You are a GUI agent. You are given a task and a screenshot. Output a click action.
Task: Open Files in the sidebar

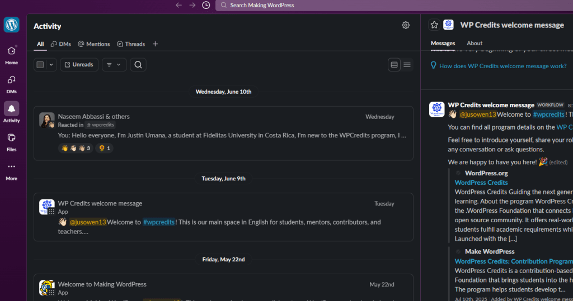(11, 142)
